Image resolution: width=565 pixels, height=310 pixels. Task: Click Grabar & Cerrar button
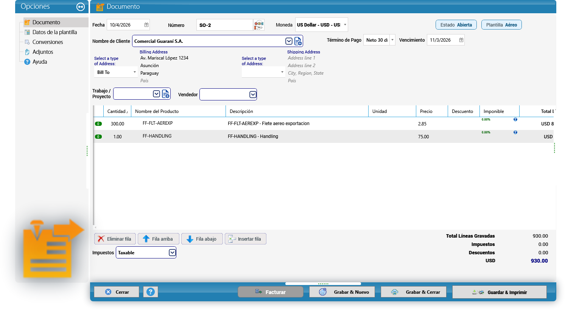click(414, 292)
